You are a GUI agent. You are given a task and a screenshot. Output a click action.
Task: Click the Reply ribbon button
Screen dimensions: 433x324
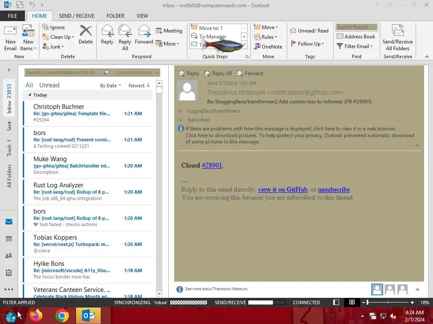[x=107, y=35]
